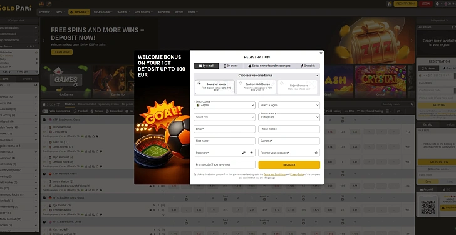Select the Upcoming events tab

click(108, 104)
